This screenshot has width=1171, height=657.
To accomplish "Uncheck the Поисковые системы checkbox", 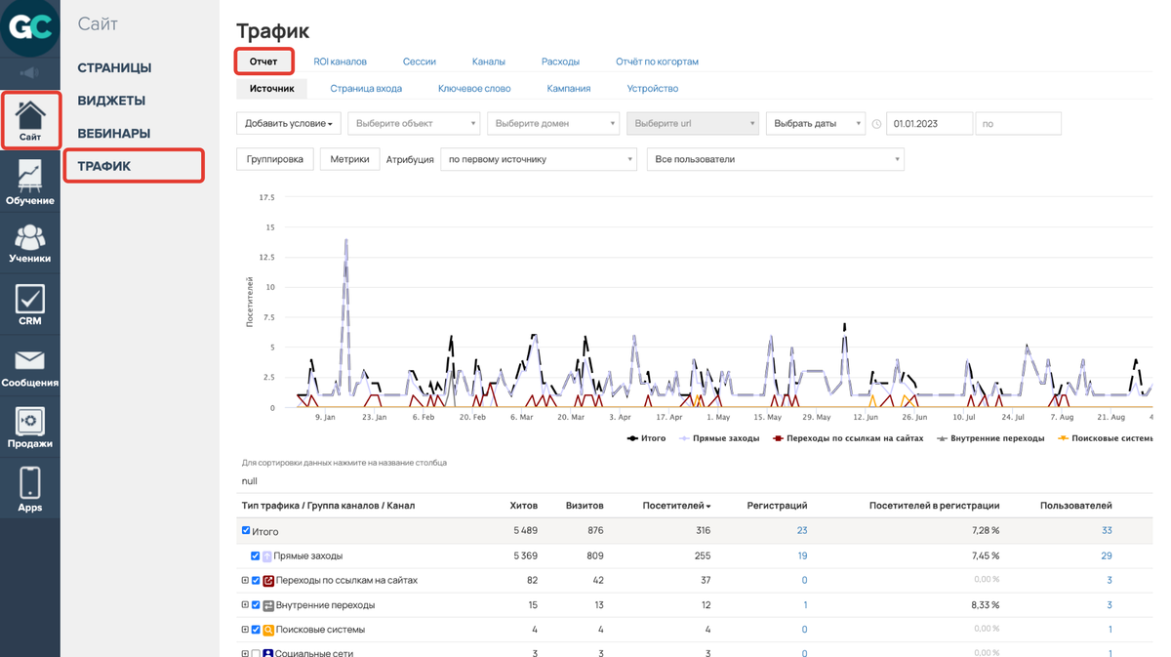I will 256,630.
